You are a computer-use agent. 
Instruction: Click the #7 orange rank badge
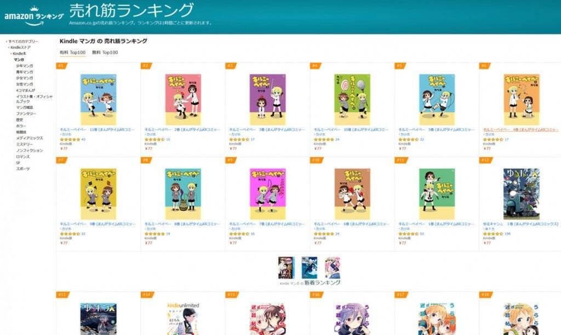tap(61, 160)
